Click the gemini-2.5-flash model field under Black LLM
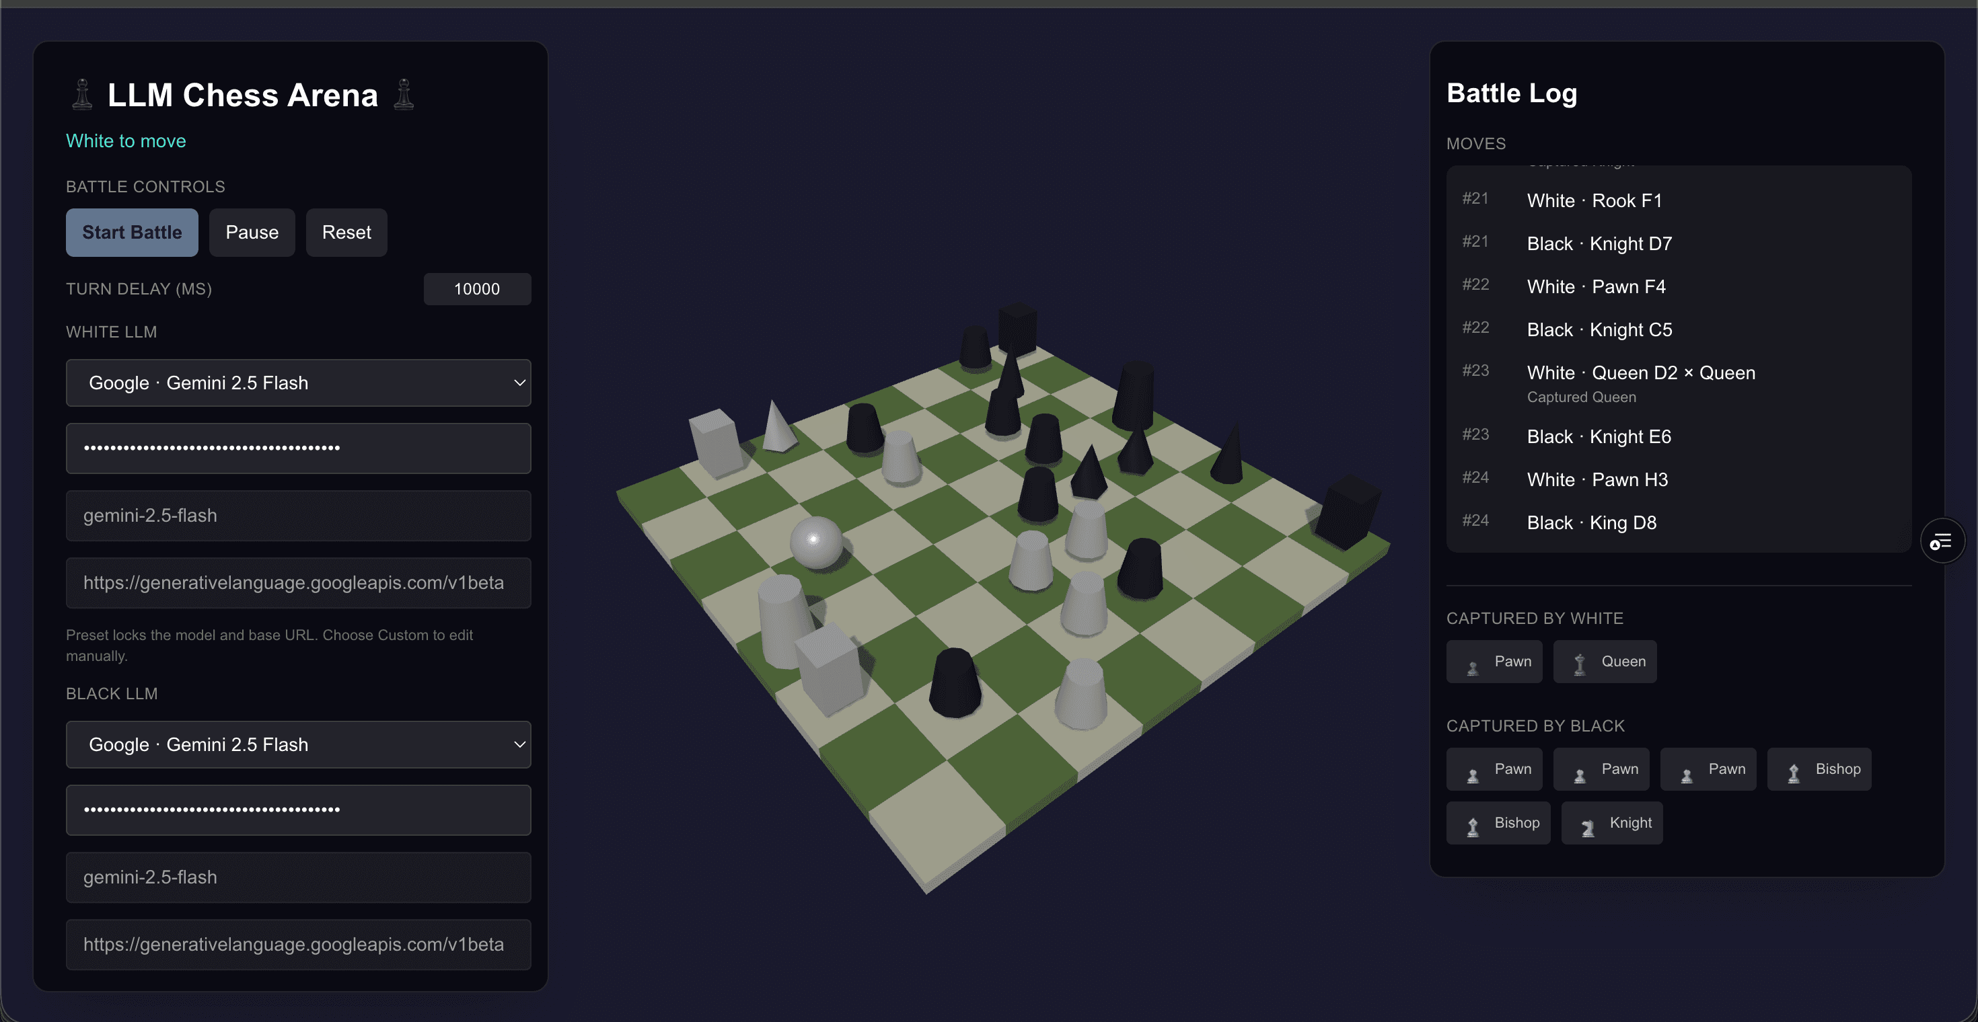The width and height of the screenshot is (1978, 1022). click(x=299, y=877)
